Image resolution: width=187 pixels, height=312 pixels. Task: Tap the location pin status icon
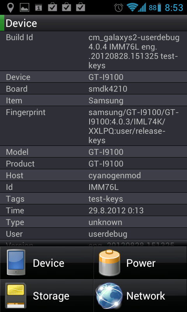11,7
